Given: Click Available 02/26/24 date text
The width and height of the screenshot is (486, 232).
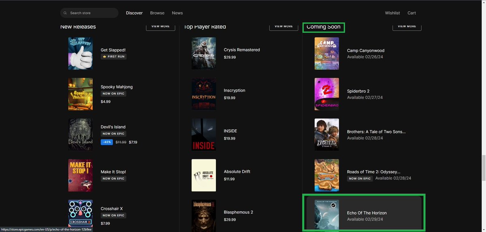Looking at the screenshot, I should (x=365, y=57).
